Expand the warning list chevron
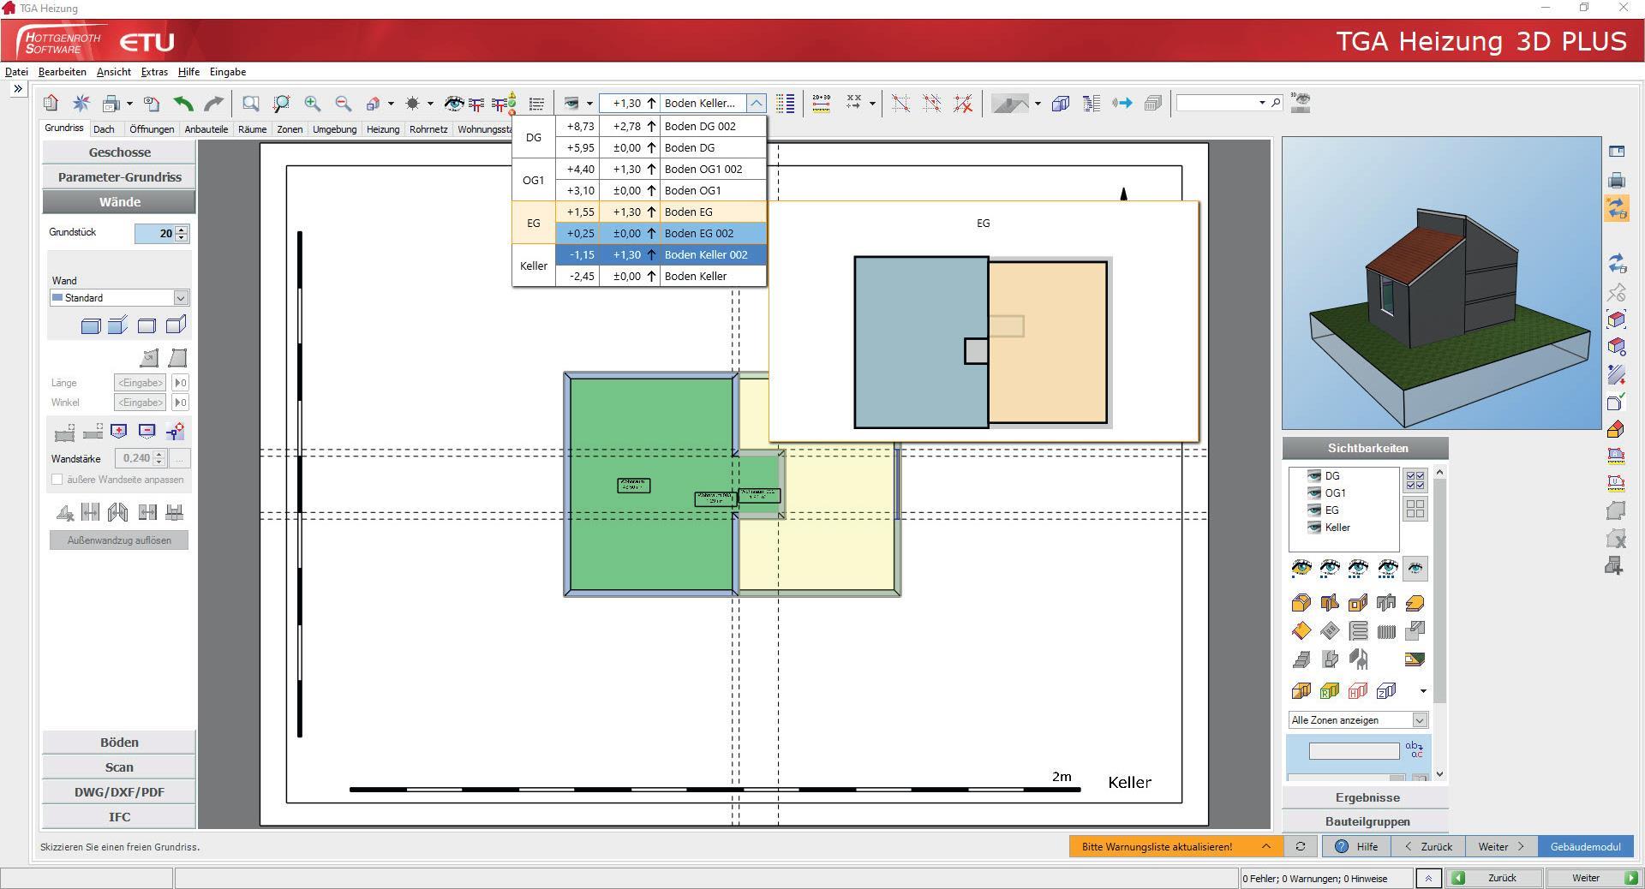The image size is (1645, 889). 1265,846
